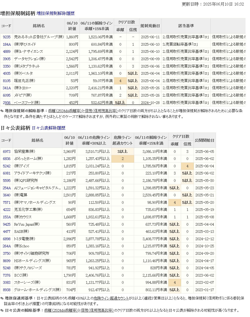Open stock code 6081 link
The height and width of the screenshot is (317, 250).
tap(7, 173)
